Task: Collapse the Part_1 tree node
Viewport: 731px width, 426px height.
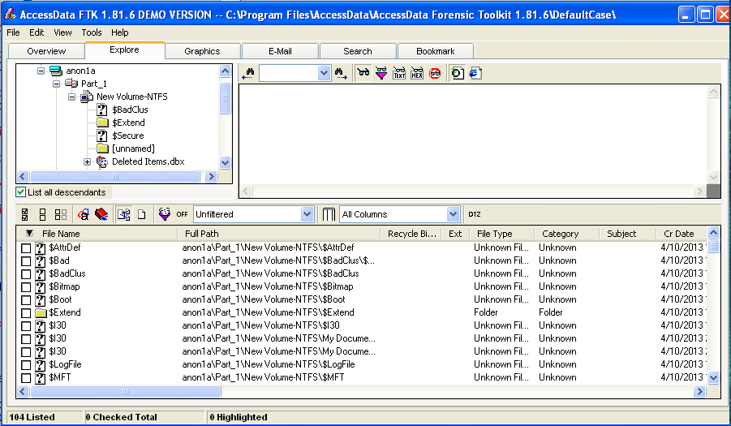Action: click(57, 84)
